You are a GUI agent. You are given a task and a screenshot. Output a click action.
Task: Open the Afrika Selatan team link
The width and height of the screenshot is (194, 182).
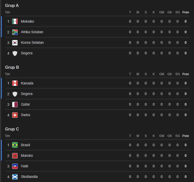tap(32, 32)
